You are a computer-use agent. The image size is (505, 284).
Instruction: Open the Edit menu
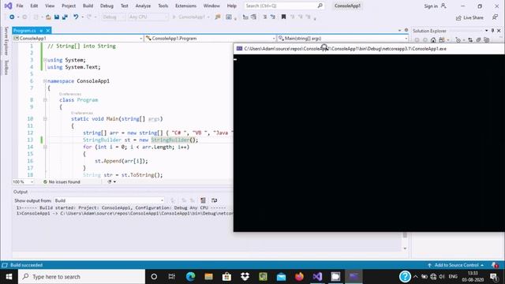tap(34, 6)
